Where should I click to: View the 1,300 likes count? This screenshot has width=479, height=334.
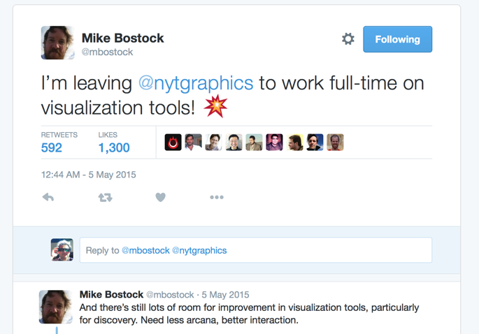coord(114,147)
